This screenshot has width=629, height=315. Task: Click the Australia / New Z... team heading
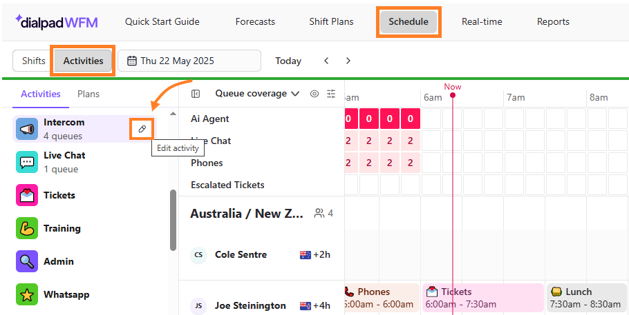[x=247, y=214]
